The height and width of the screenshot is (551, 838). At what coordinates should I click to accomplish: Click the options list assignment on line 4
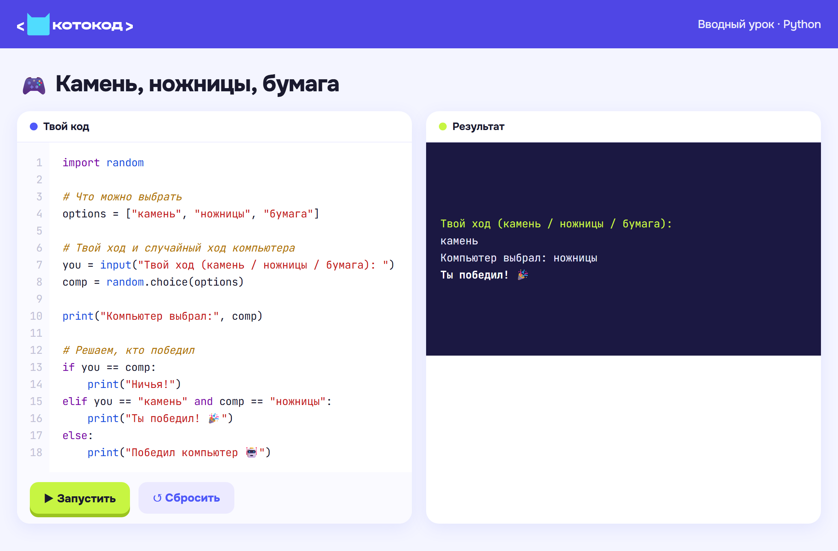pos(191,214)
